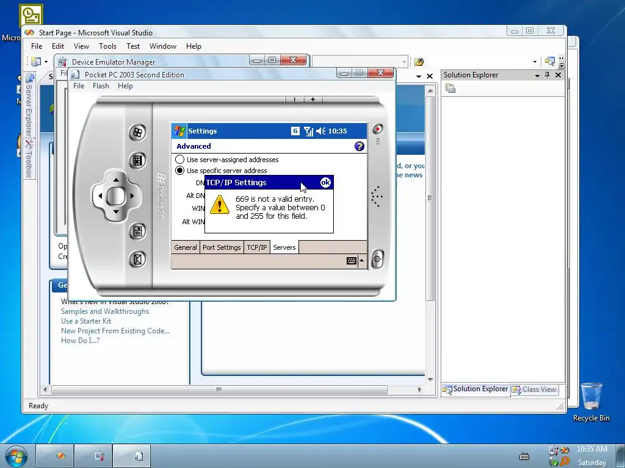This screenshot has width=625, height=468.
Task: Click the Find toolbar icon at right
Action: coord(550,62)
